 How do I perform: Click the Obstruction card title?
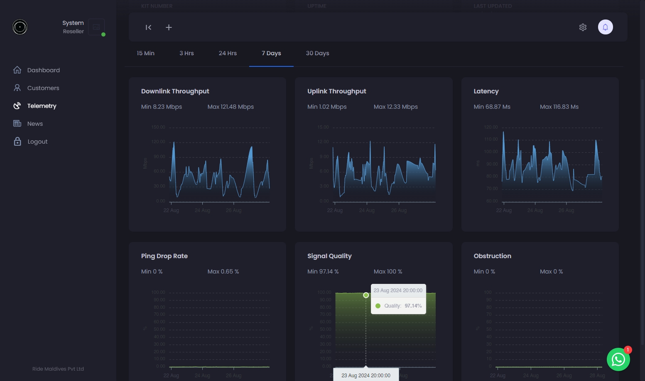[x=493, y=256]
